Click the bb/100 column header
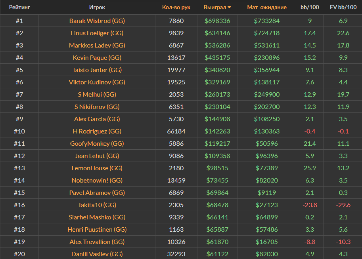 [309, 7]
